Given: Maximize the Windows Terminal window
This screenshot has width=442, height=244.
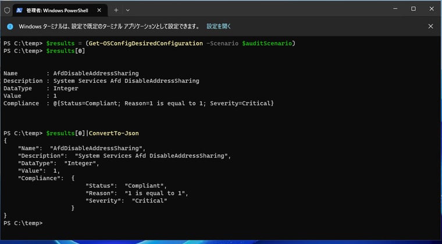Looking at the screenshot, I should click(414, 9).
